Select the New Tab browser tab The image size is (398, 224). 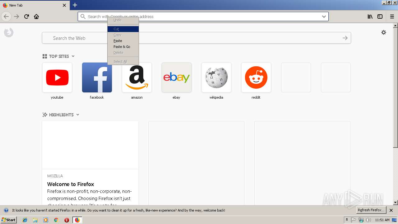[x=34, y=5]
